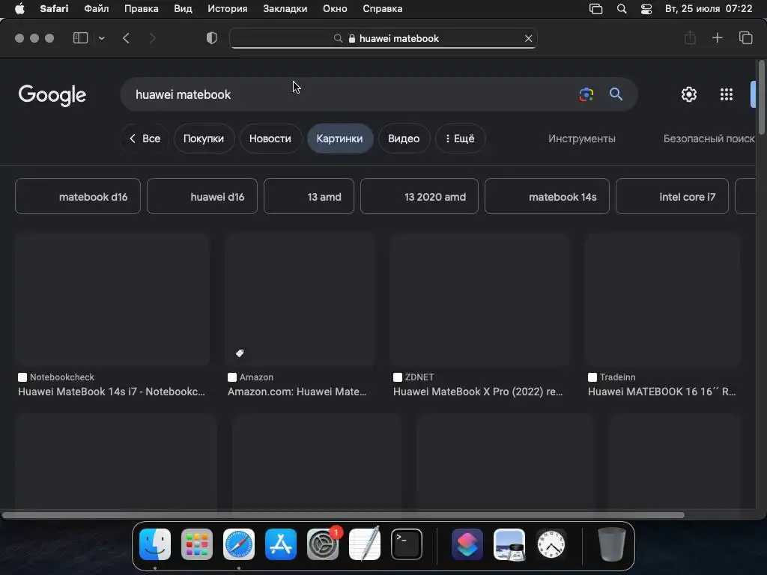Open Huawei MateBook 14s i7 Notebookcheck link
767x575 pixels.
(x=112, y=392)
